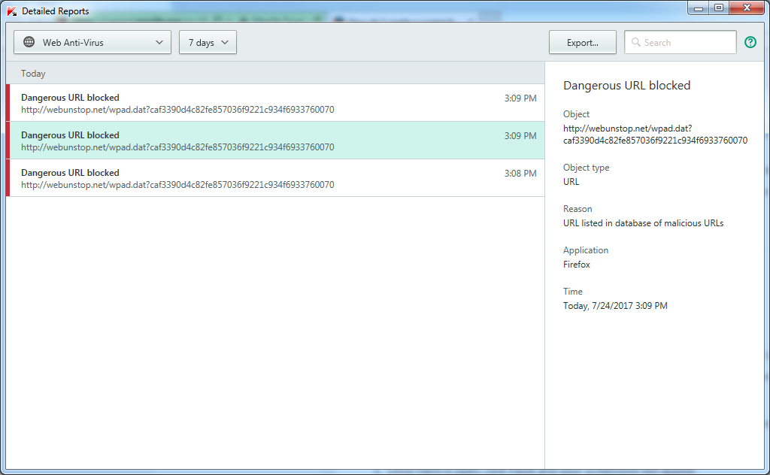Viewport: 770px width, 475px height.
Task: Click the URL object type value
Action: click(x=571, y=182)
